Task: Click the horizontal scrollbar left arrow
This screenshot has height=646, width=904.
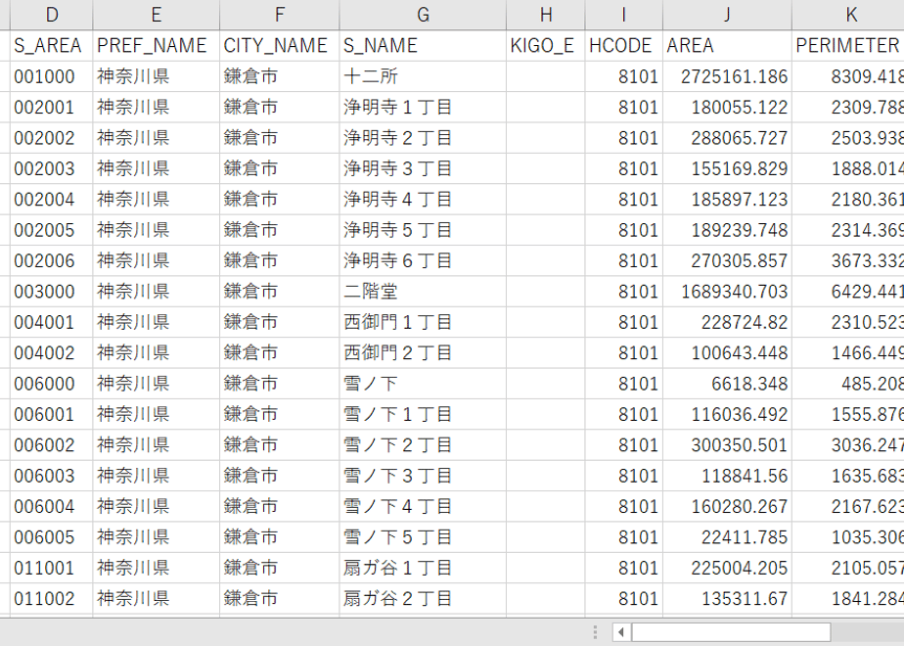Action: point(621,632)
